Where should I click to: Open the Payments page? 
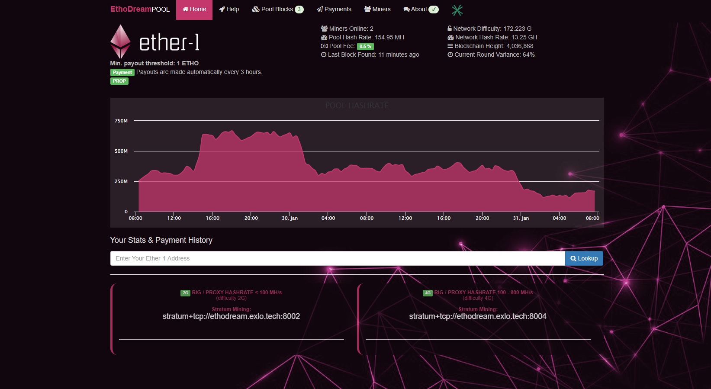point(334,10)
